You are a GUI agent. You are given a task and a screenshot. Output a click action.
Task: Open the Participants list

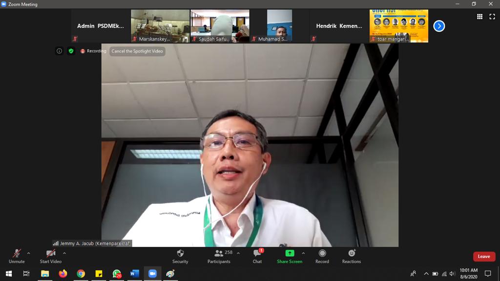(219, 256)
